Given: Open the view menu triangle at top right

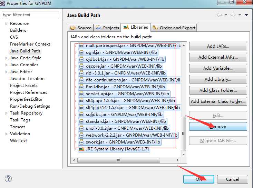Looking at the screenshot, I should tap(246, 15).
